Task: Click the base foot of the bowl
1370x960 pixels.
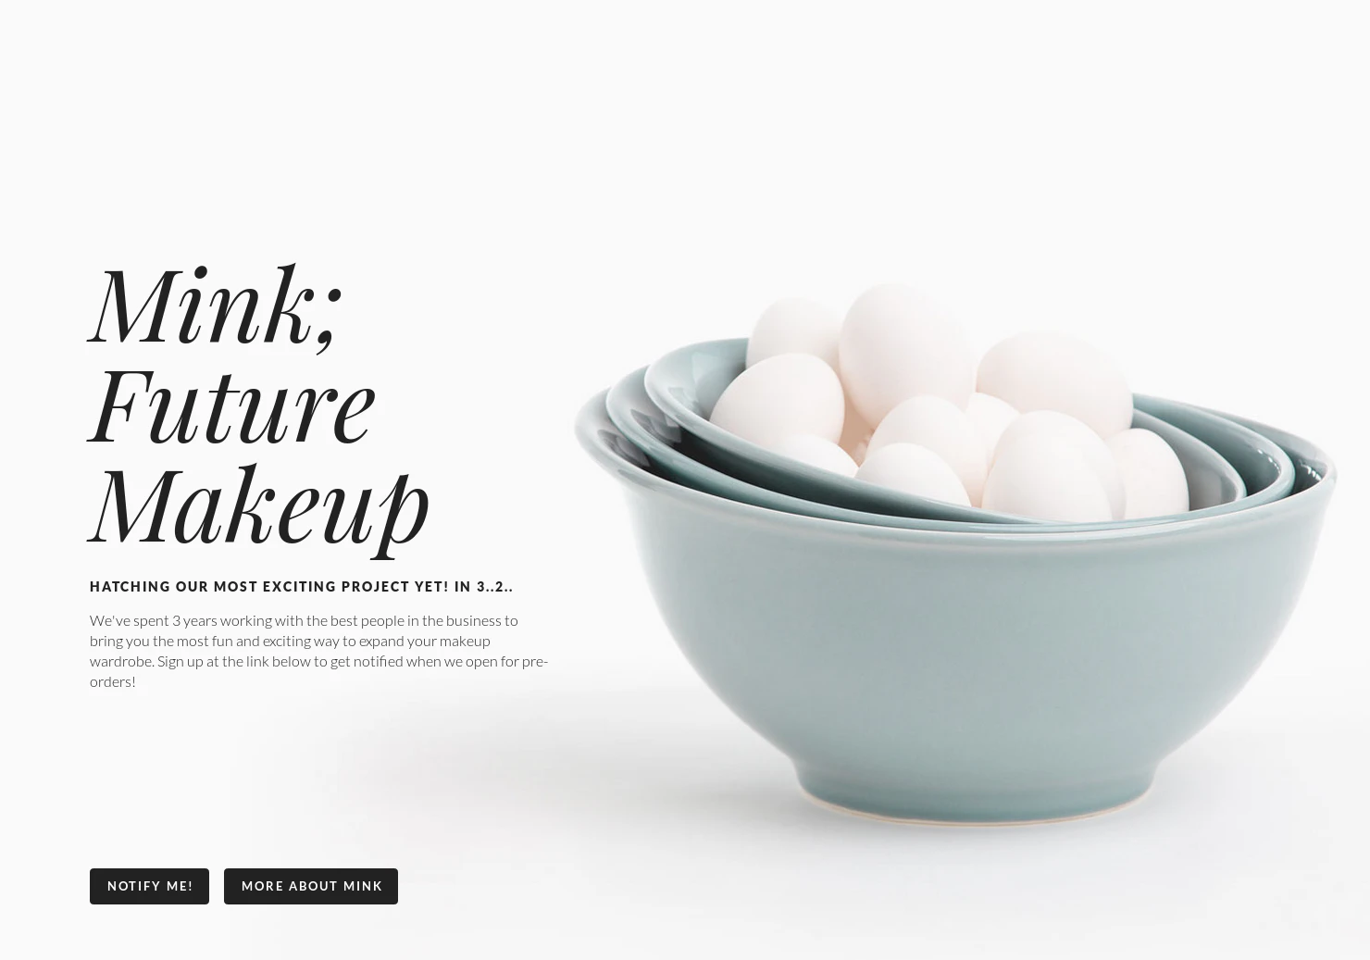Action: point(978,796)
